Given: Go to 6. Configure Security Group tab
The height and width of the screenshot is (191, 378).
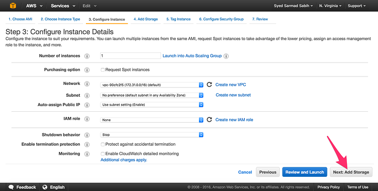Looking at the screenshot, I should [221, 19].
